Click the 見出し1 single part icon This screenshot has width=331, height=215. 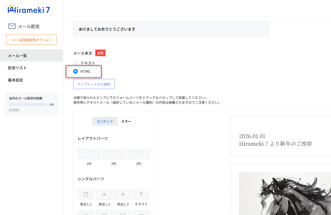click(x=86, y=195)
